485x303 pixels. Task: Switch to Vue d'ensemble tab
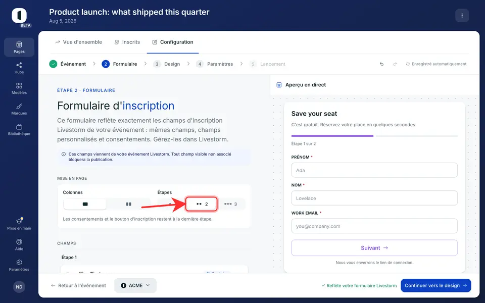click(x=79, y=42)
